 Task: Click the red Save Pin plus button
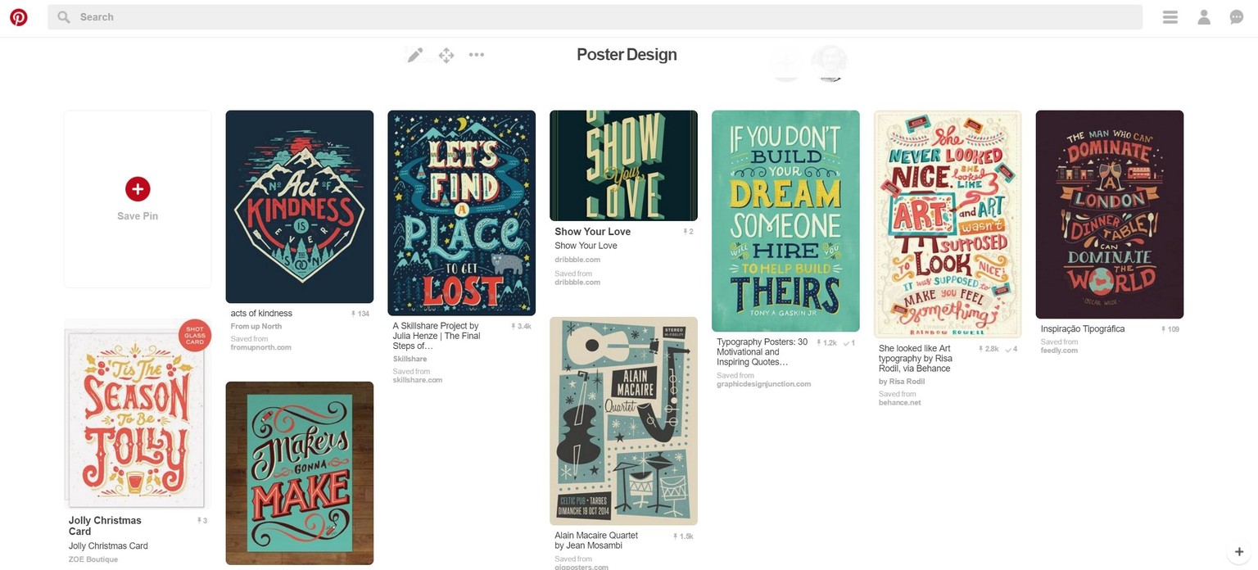click(138, 189)
